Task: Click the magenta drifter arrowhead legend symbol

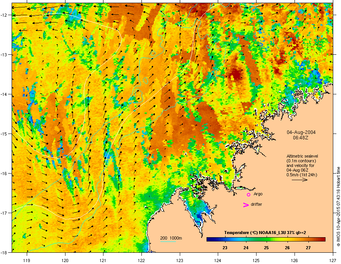Action: pyautogui.click(x=246, y=205)
